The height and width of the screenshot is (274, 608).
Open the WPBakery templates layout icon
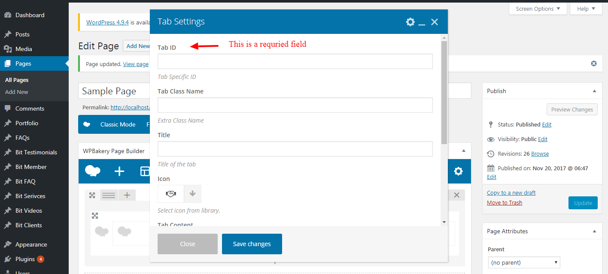point(145,172)
